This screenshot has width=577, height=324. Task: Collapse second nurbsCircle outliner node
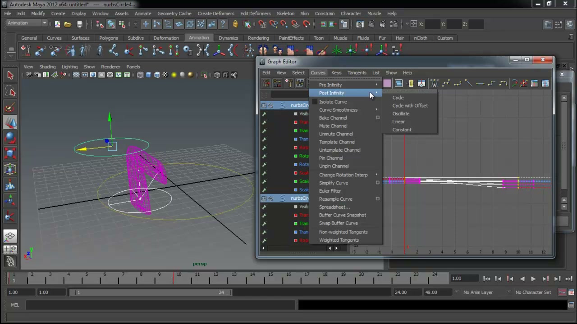click(x=271, y=199)
